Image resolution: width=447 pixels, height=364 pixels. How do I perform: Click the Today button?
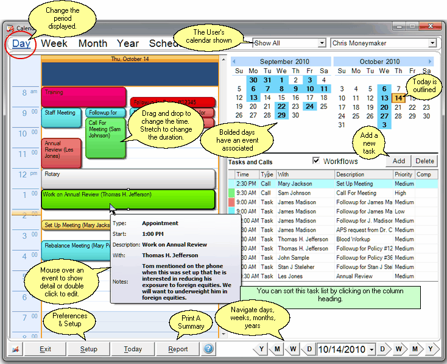[132, 349]
